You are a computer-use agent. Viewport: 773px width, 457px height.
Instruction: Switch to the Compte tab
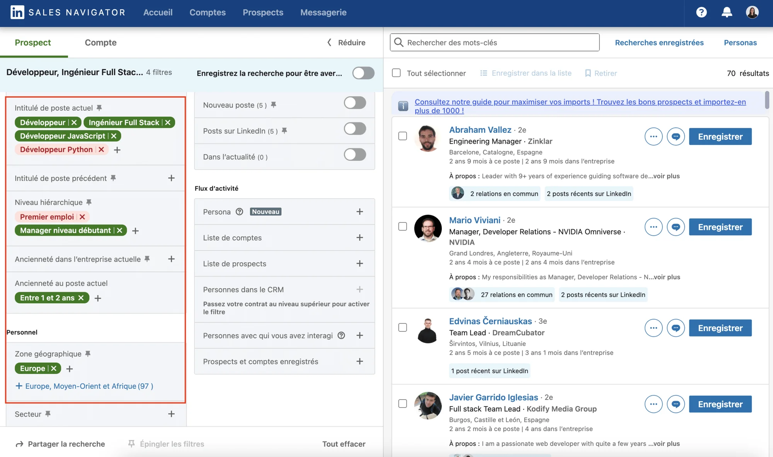(x=100, y=42)
